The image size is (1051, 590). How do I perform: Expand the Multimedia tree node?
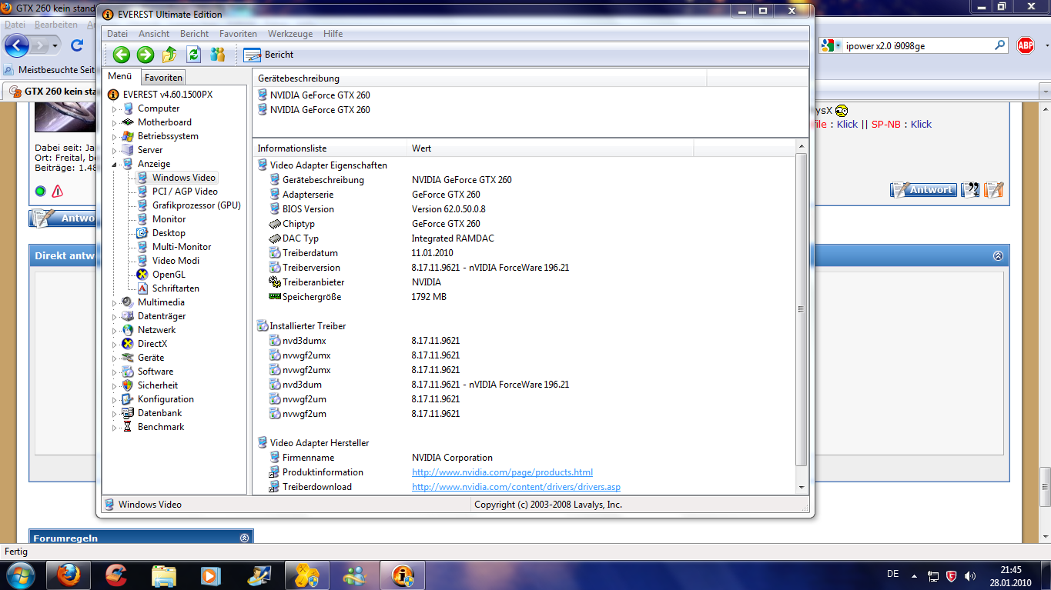(115, 303)
